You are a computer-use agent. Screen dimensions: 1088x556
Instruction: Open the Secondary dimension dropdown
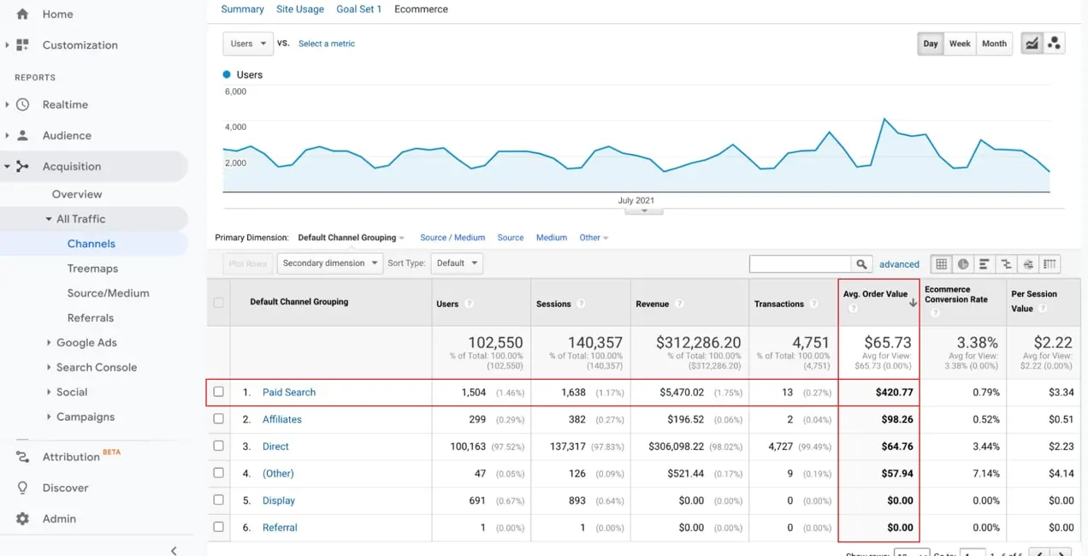click(329, 263)
